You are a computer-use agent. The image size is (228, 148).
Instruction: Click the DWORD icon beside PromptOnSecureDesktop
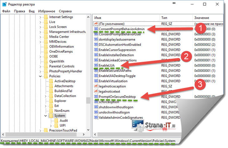click(96, 97)
